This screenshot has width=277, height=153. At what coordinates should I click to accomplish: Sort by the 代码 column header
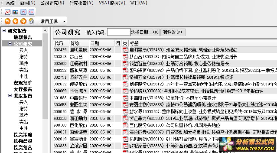point(61,43)
